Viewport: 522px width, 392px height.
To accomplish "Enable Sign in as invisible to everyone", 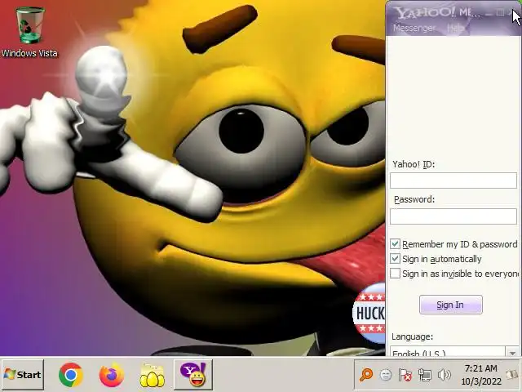I will coord(395,274).
